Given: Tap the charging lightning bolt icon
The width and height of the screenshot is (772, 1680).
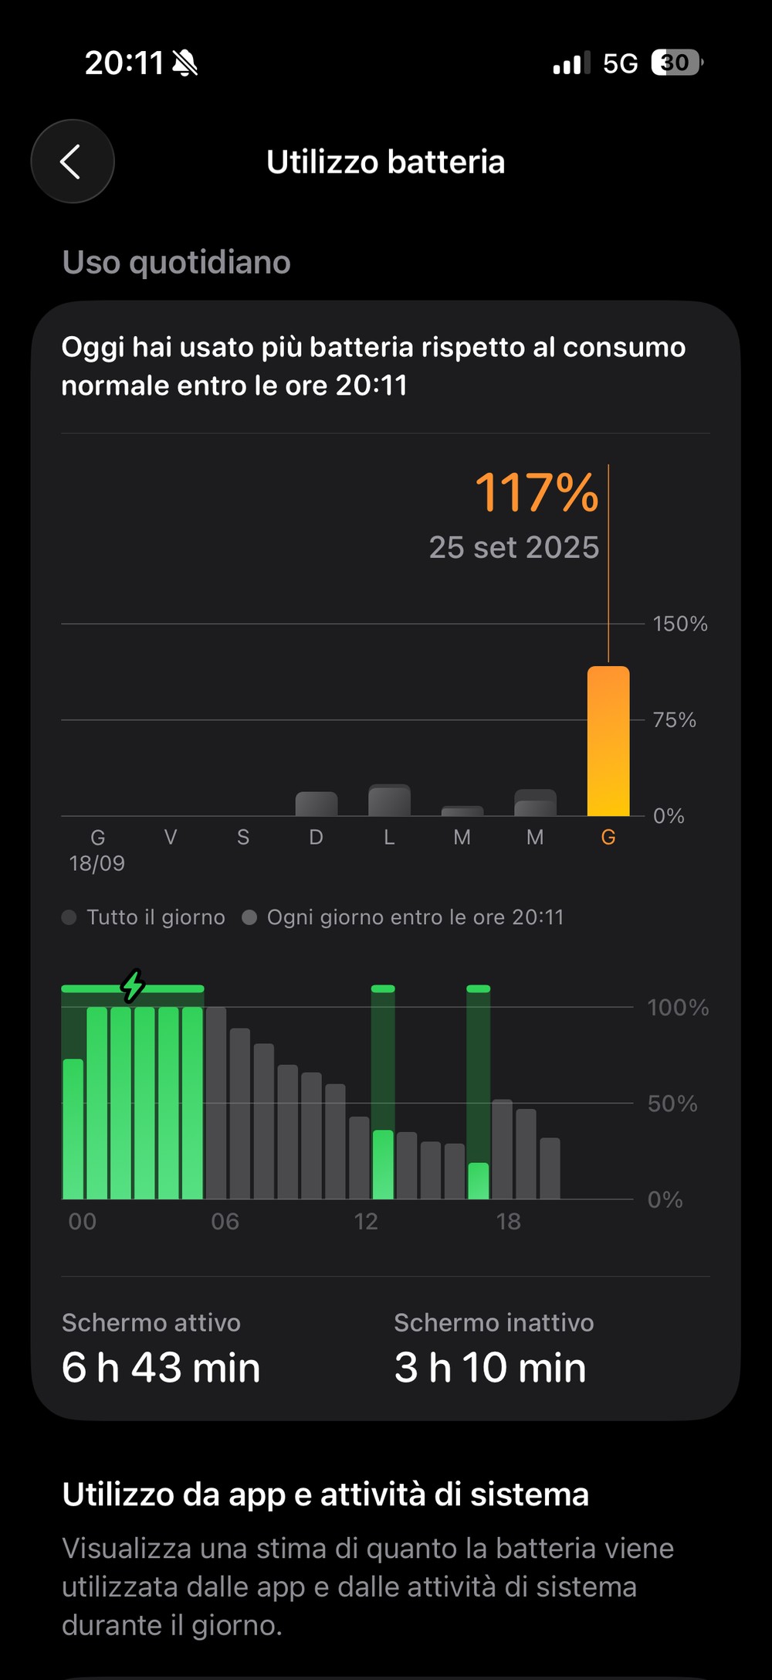Looking at the screenshot, I should point(133,985).
